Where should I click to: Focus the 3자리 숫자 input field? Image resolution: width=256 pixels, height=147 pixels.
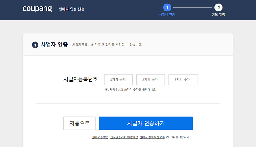tap(118, 79)
